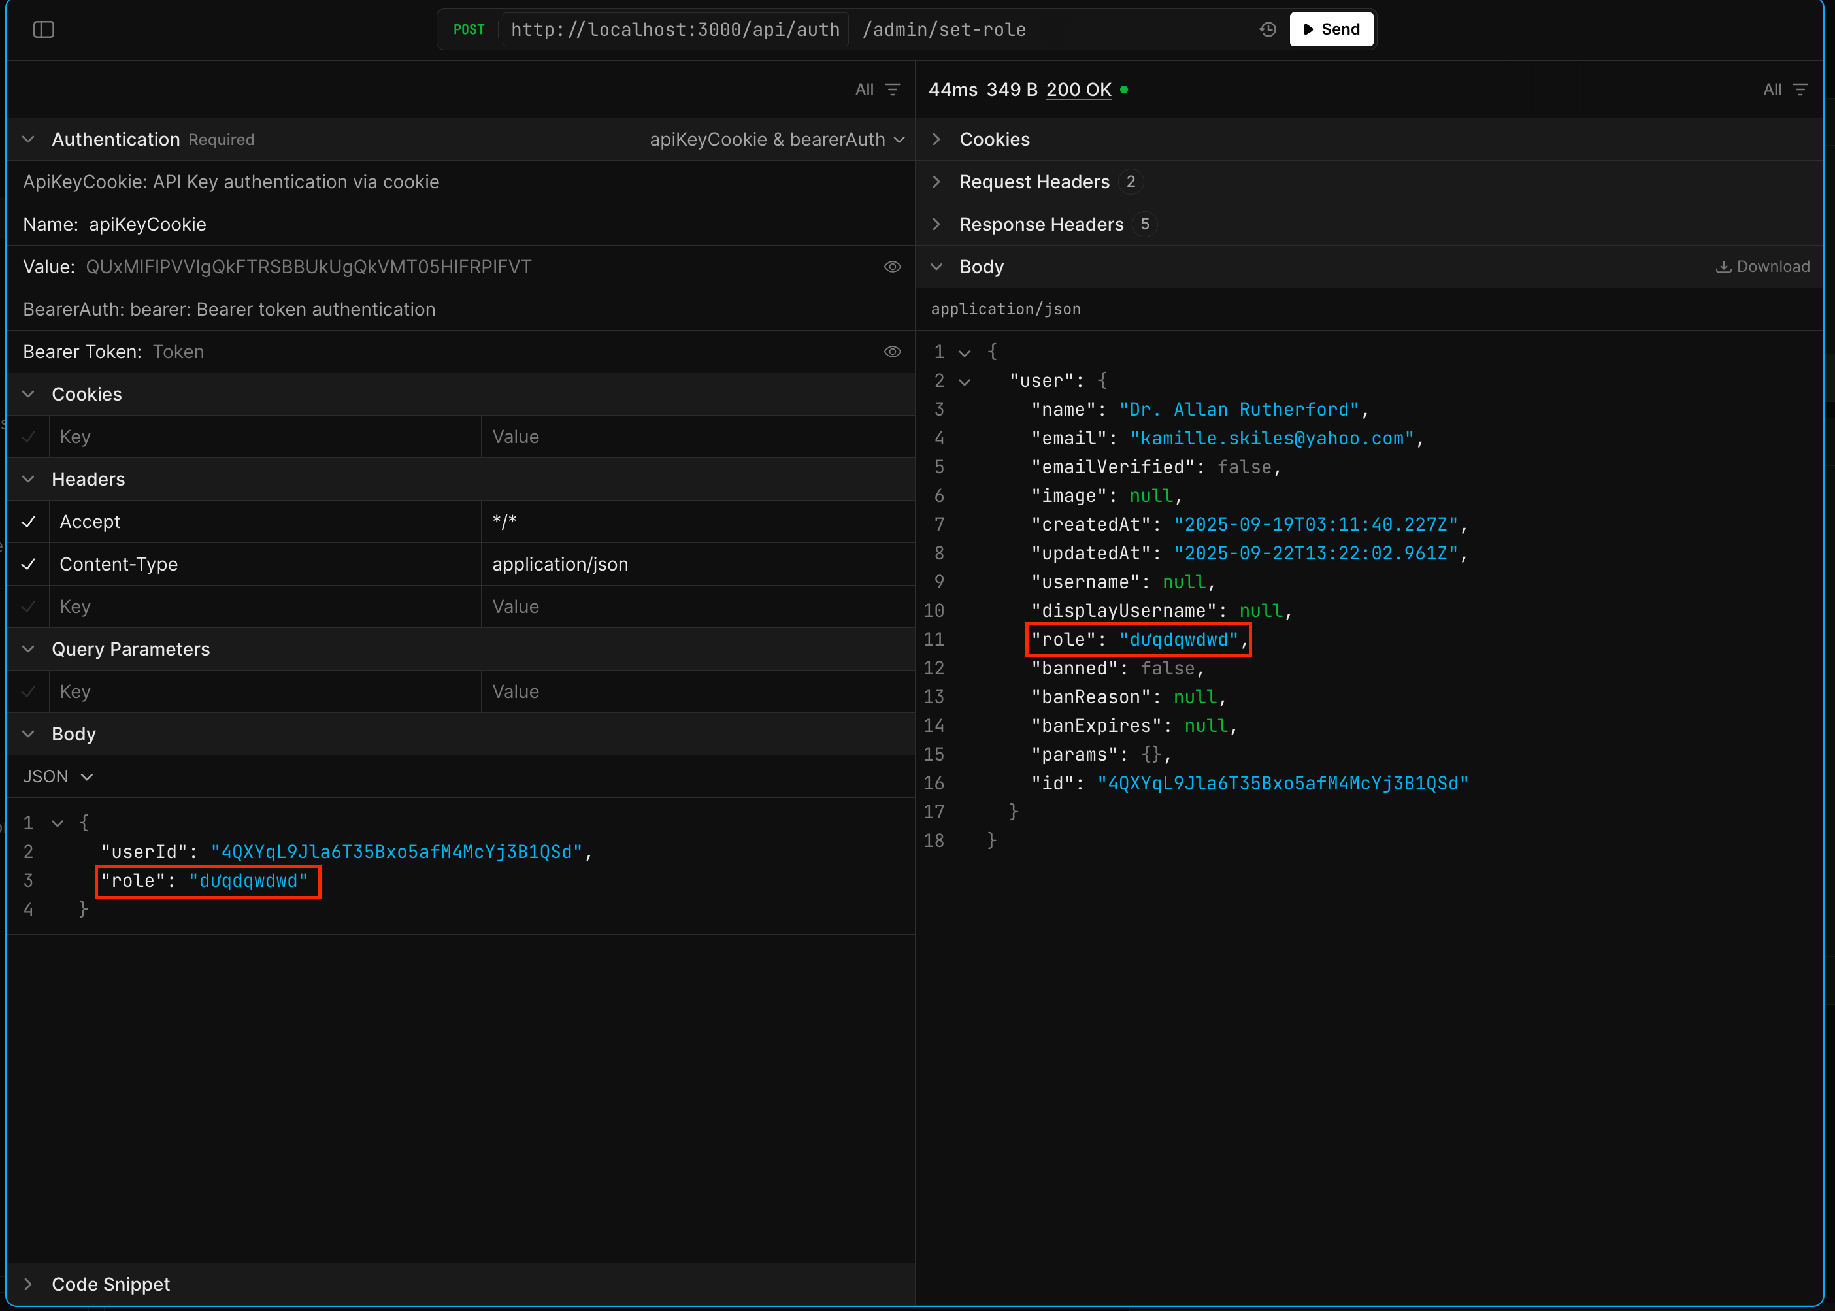Fold line 2 of response JSON
Screen dimensions: 1835x1311
click(964, 382)
